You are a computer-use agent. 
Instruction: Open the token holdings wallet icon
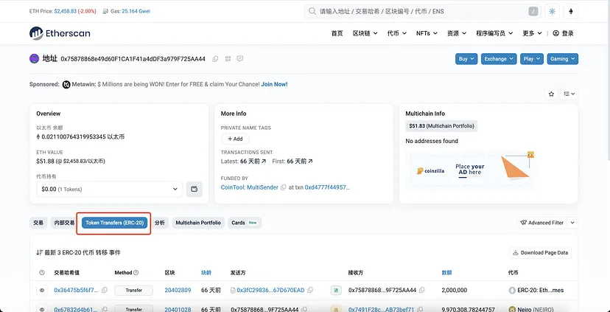tap(194, 190)
